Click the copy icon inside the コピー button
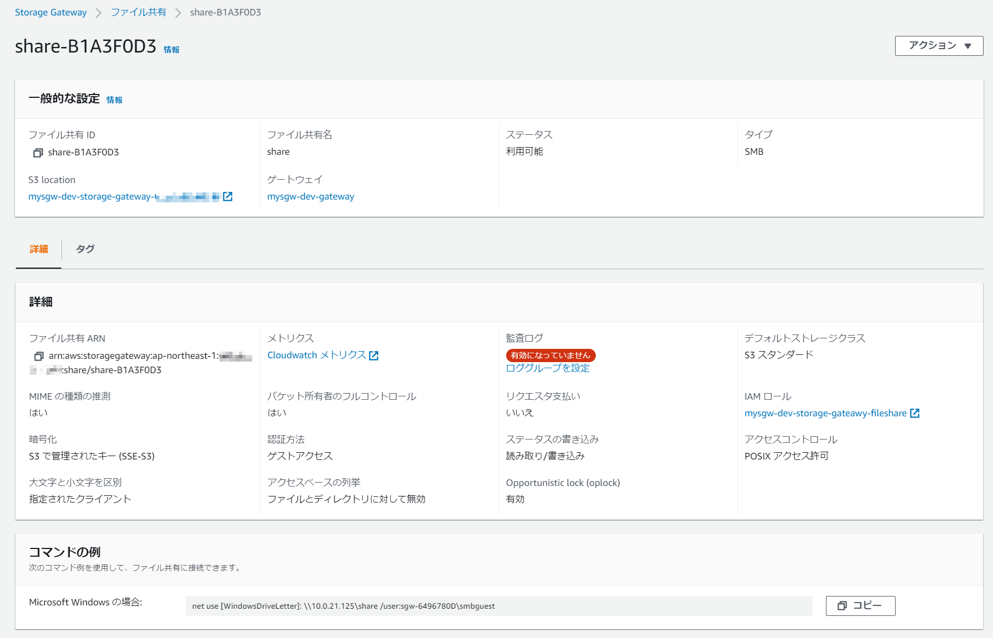Screen dimensions: 993x638 [843, 606]
